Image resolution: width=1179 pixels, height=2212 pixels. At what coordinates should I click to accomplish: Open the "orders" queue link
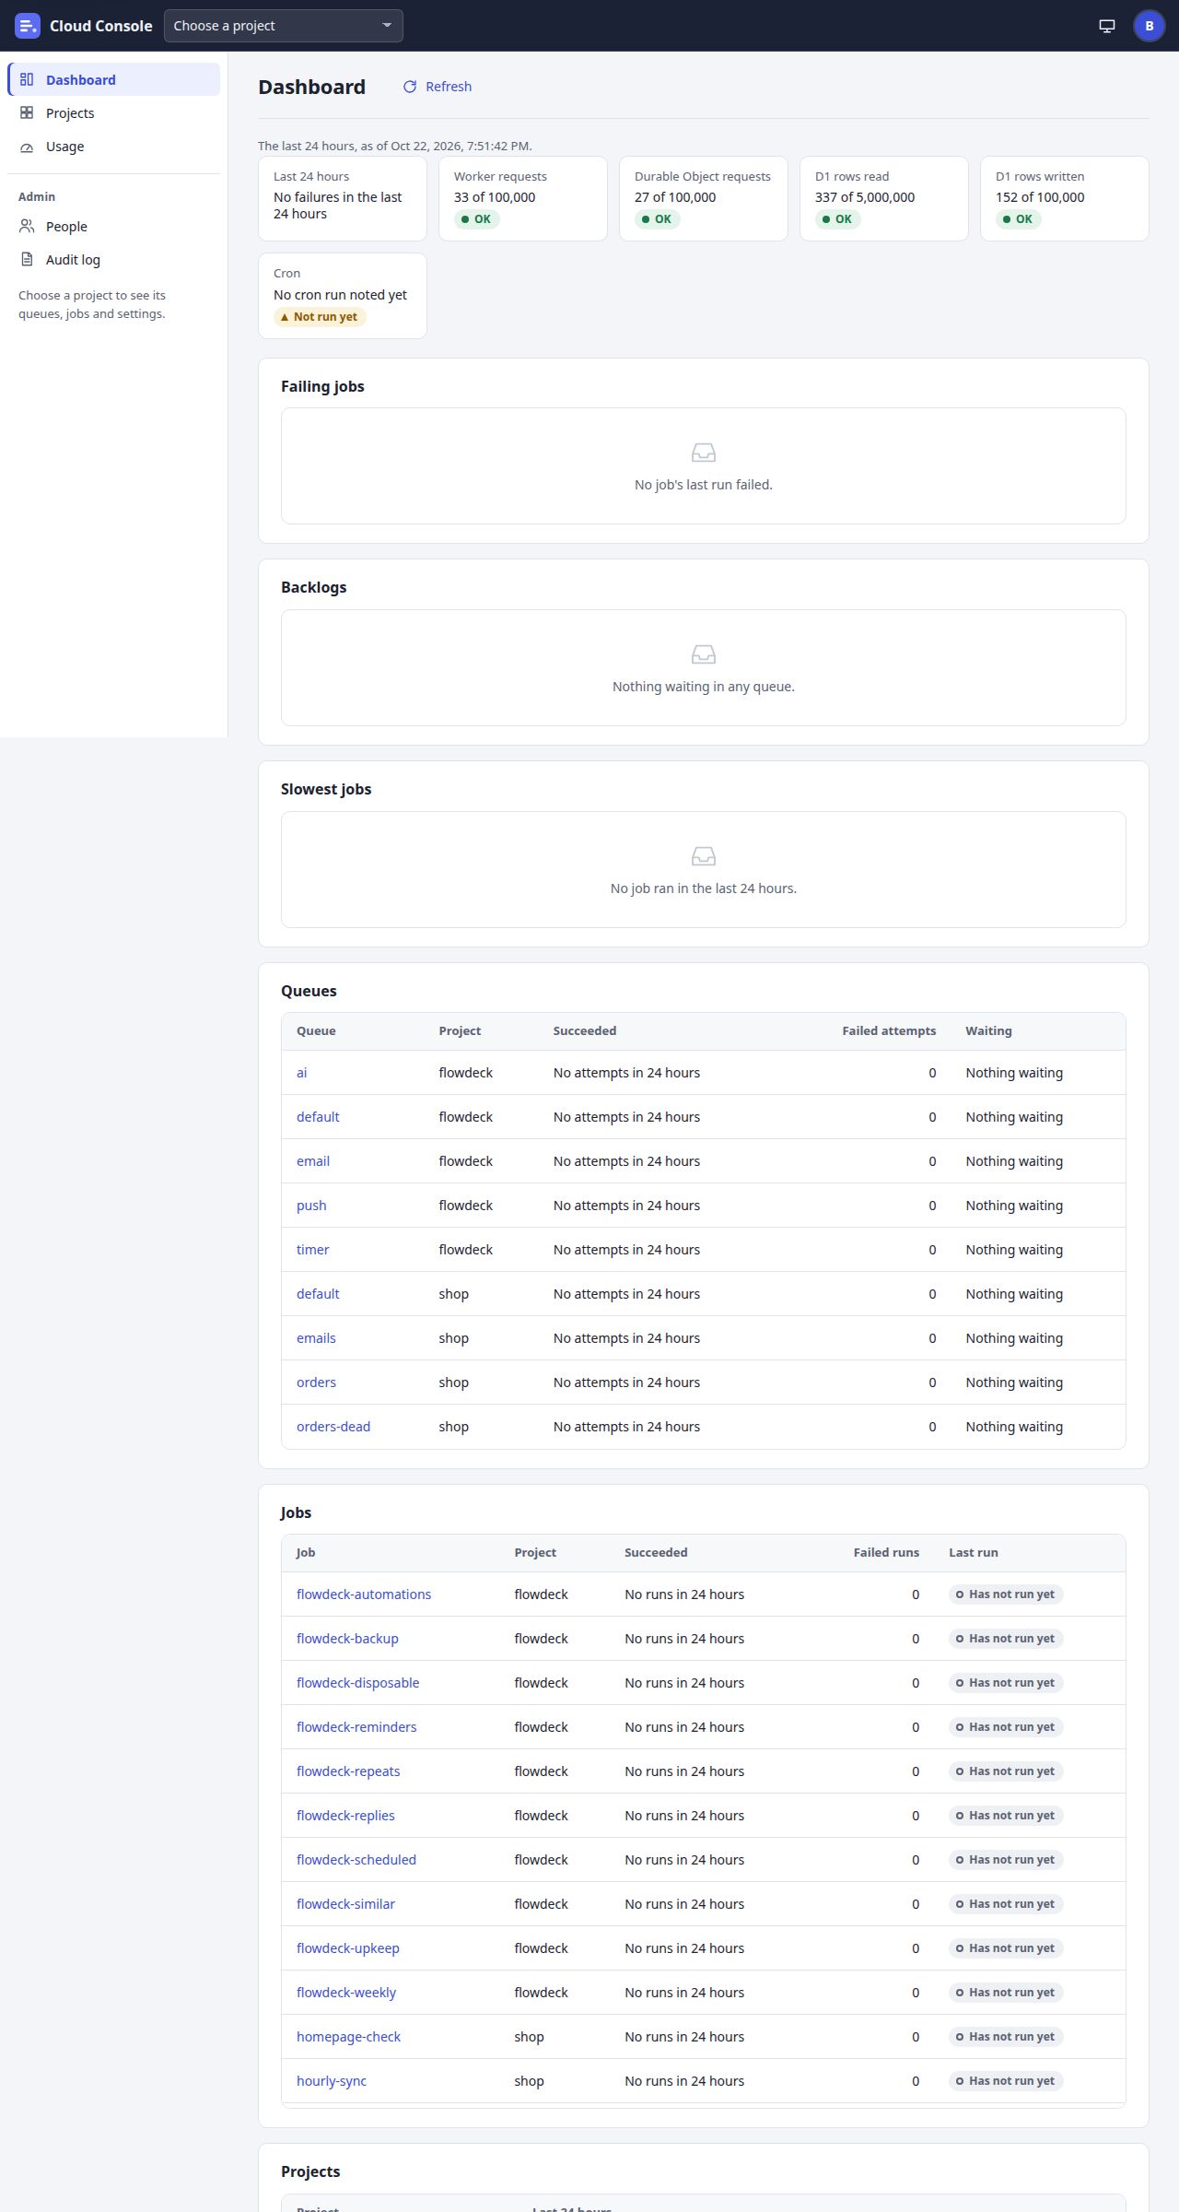pos(316,1382)
